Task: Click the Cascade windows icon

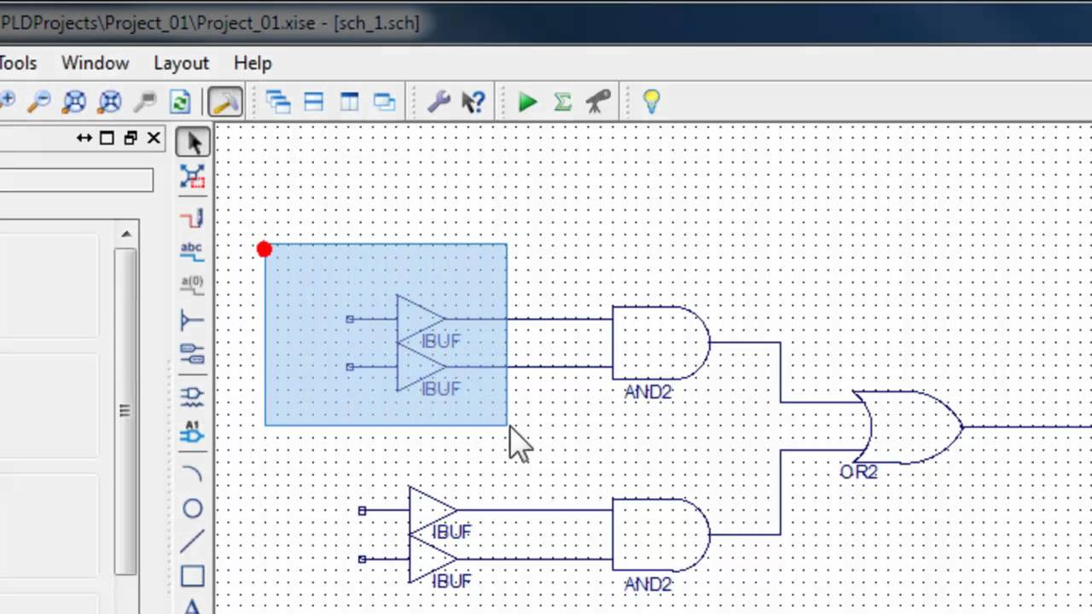Action: click(278, 102)
